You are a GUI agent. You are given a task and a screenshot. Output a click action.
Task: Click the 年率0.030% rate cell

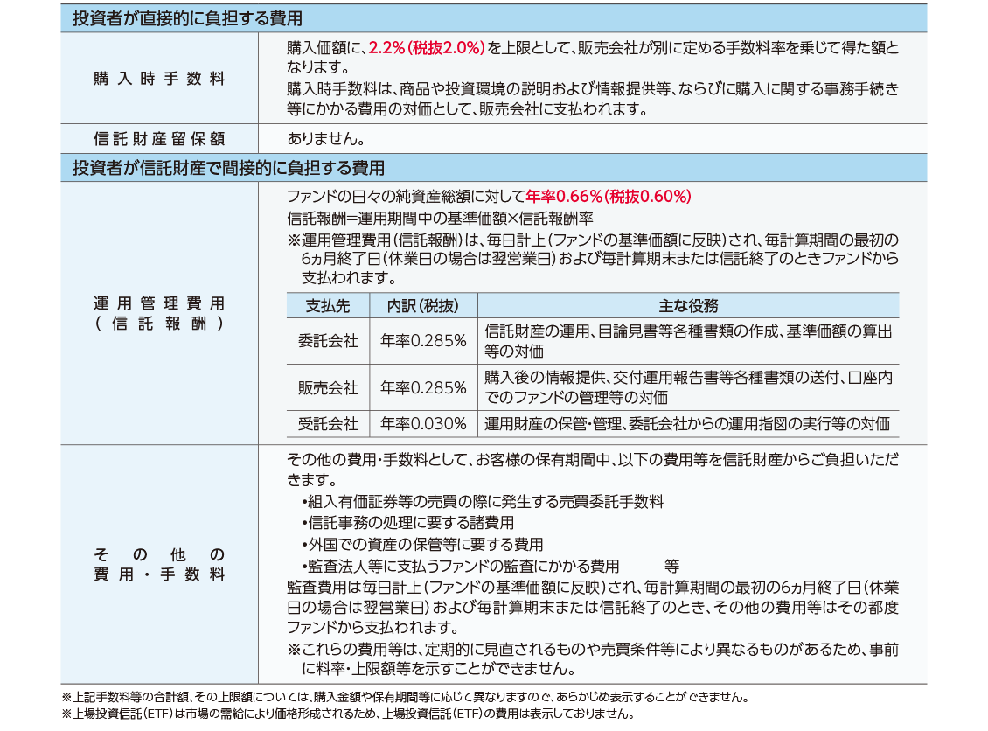pos(422,424)
